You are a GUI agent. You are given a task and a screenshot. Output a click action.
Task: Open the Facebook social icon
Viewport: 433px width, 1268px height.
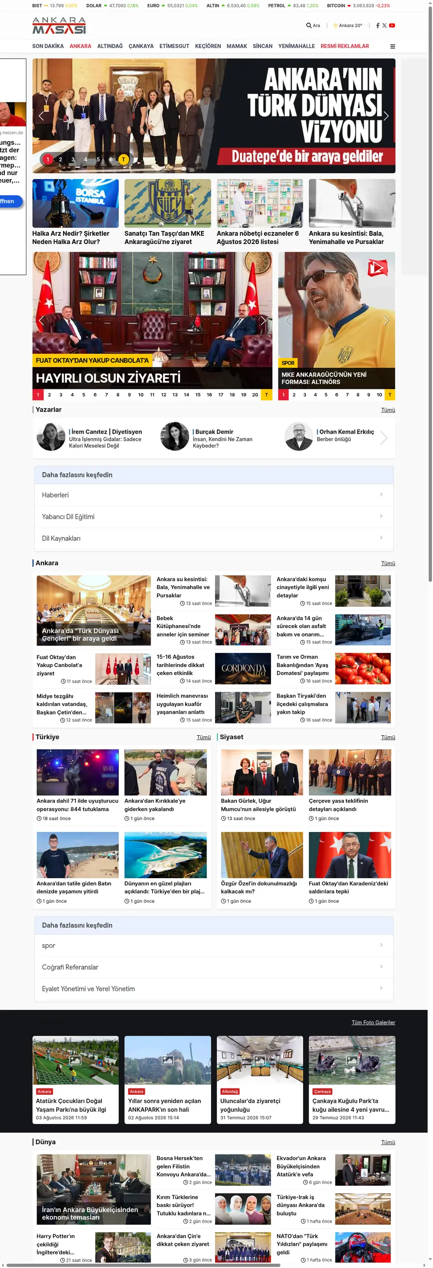[x=377, y=25]
